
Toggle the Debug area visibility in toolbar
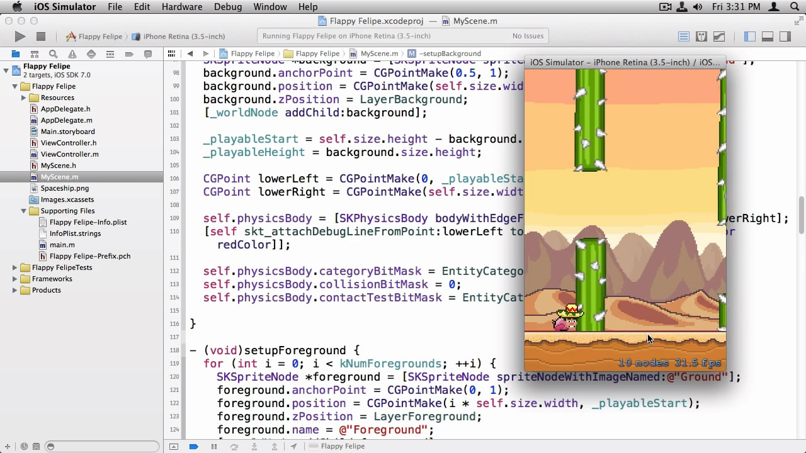[767, 36]
